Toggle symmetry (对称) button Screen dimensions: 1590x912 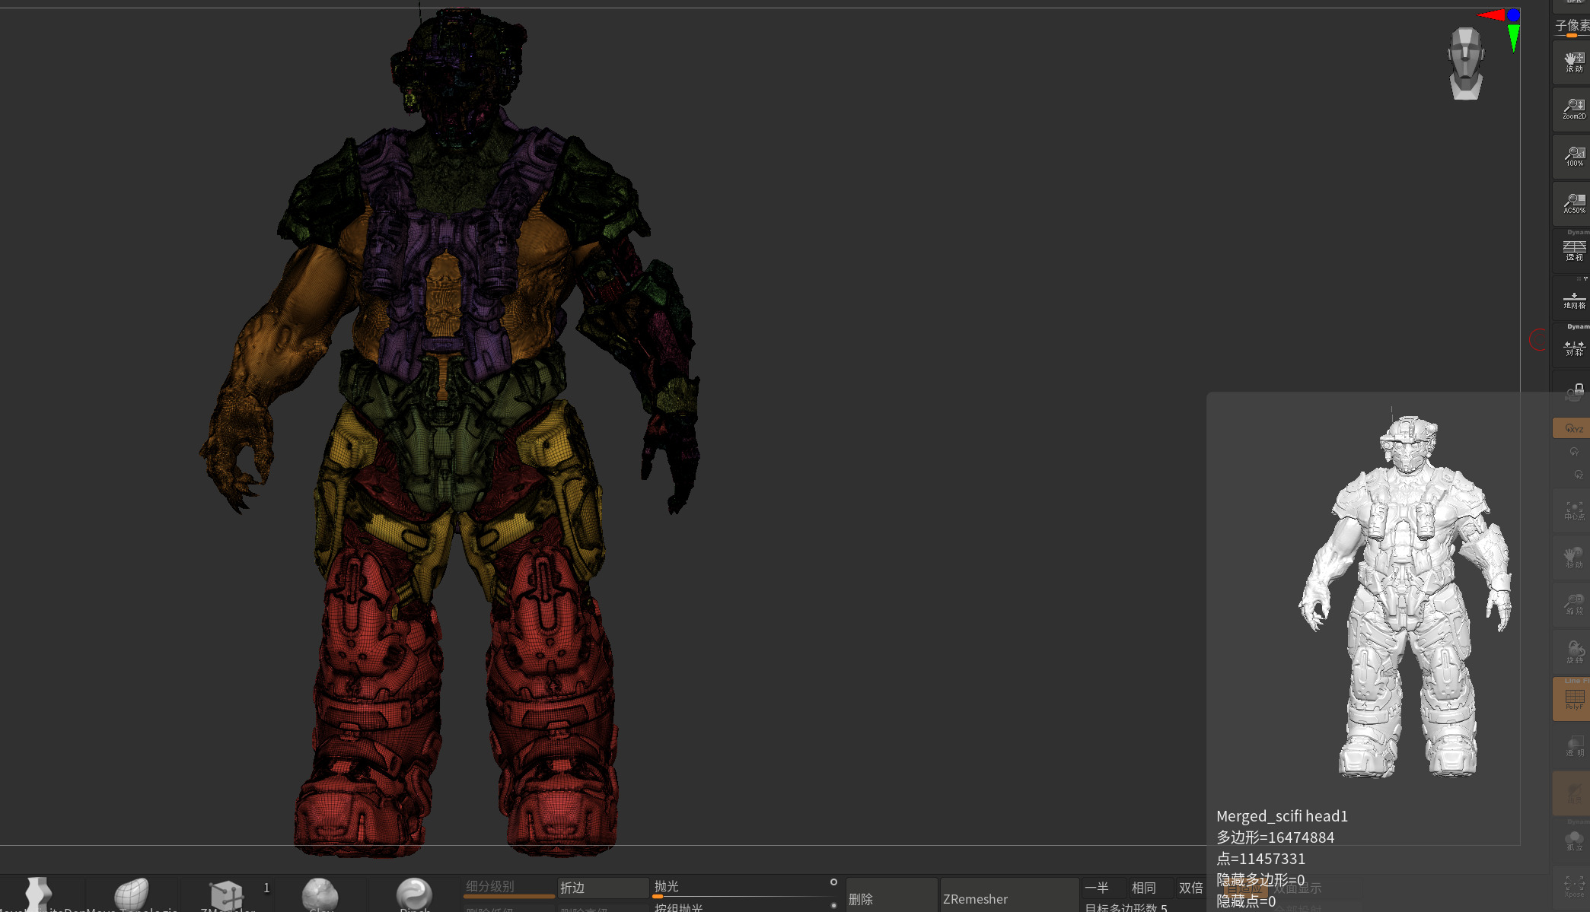click(1572, 345)
